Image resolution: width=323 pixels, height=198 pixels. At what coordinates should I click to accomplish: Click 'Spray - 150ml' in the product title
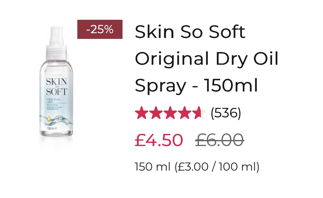click(x=196, y=86)
